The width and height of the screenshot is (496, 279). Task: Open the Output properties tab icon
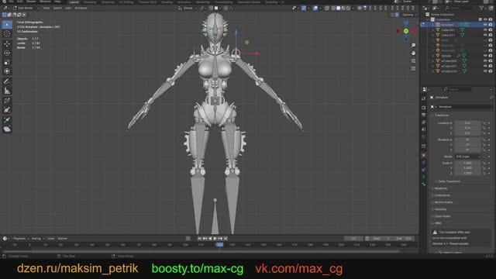click(424, 115)
